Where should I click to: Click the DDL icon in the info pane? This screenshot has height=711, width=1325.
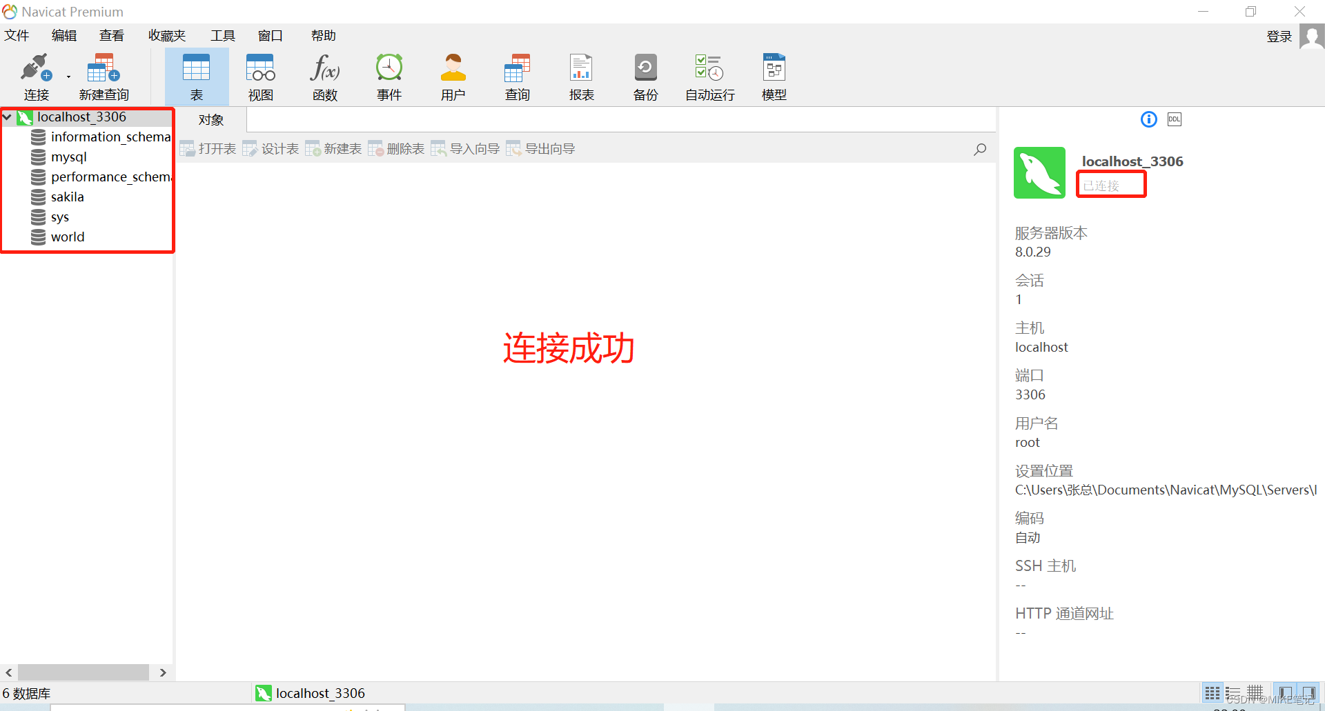1174,119
